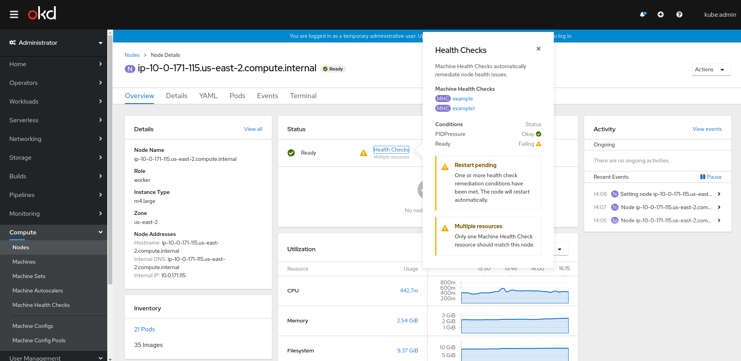Screen dimensions: 741x361
Task: Click the MHC badge next to example
Action: click(443, 99)
